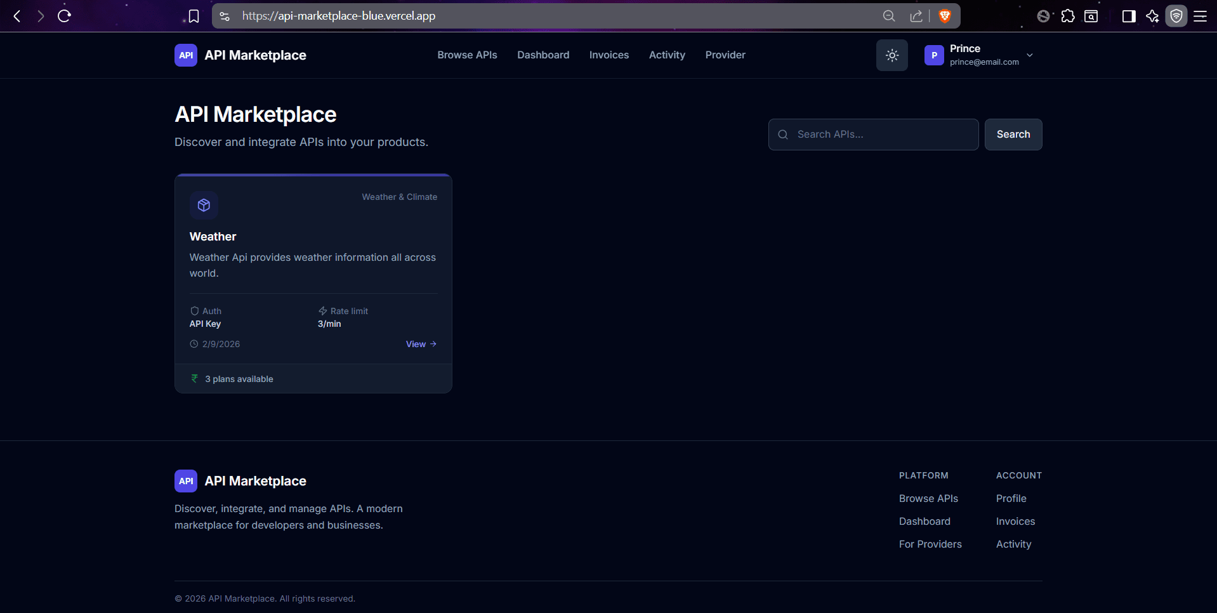
Task: Select the Dashboard navigation item
Action: 543,55
